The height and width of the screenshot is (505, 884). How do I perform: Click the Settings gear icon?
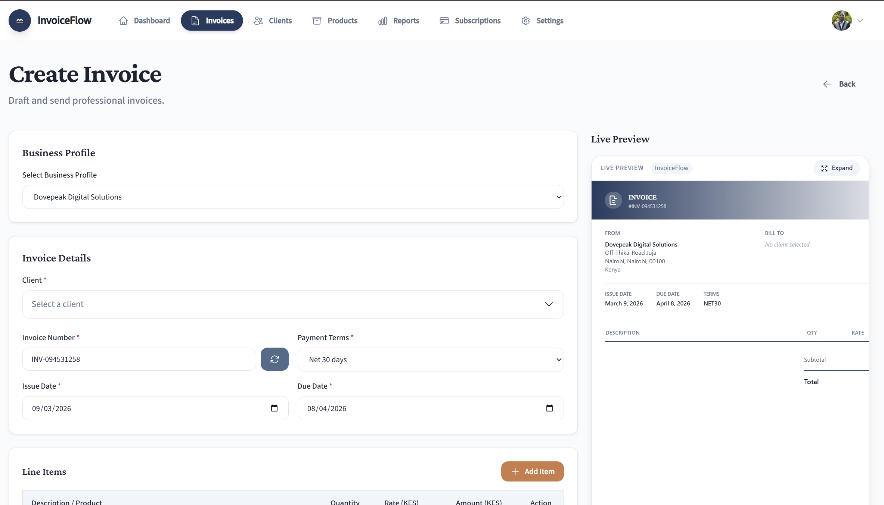(525, 21)
